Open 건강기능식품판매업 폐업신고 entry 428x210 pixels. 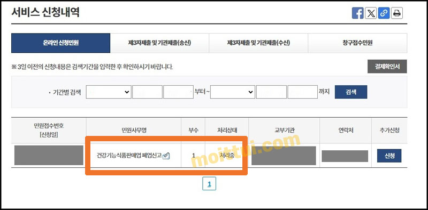(x=129, y=156)
